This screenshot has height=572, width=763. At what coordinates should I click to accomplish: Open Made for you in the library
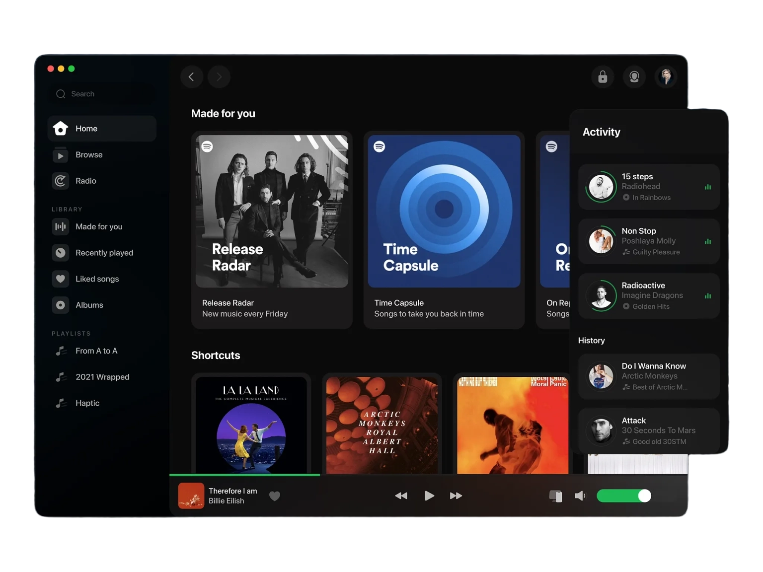tap(102, 226)
